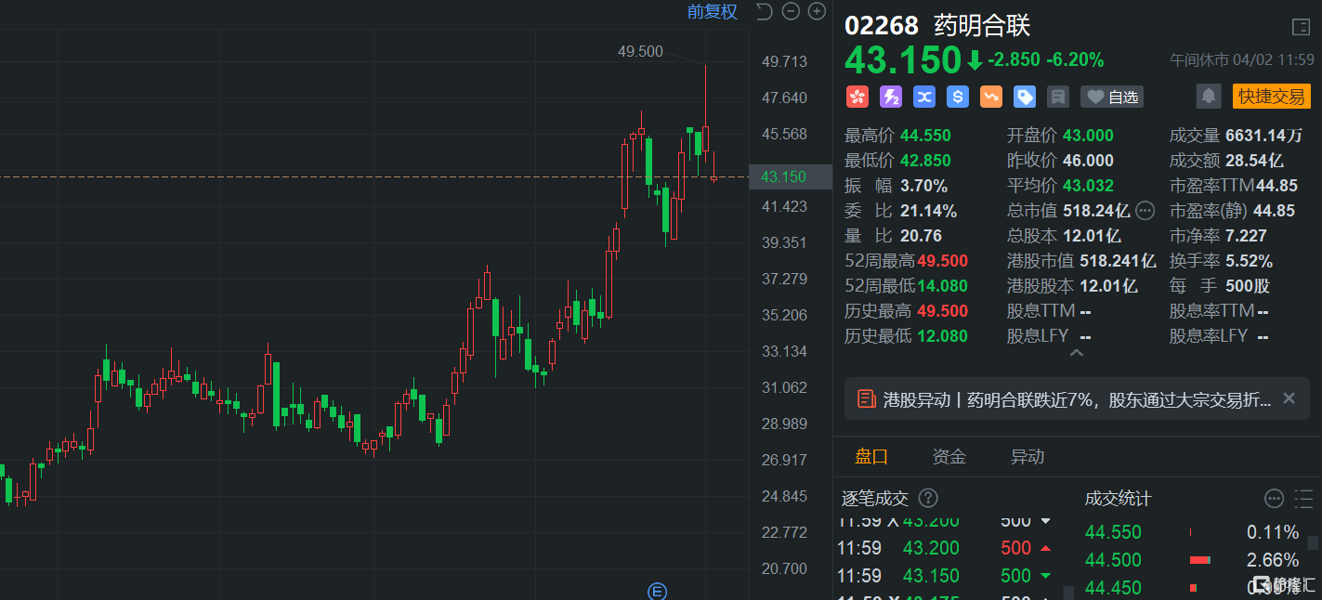Click the news document icon

(x=866, y=399)
